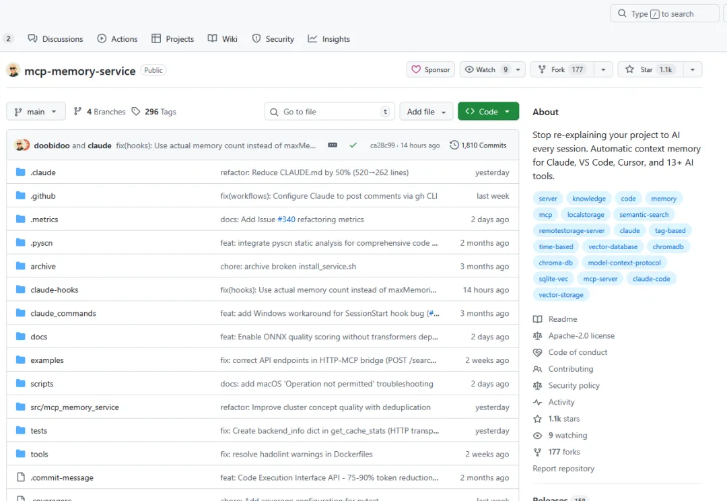Click the branches icon beside 4 Branches

tap(77, 111)
